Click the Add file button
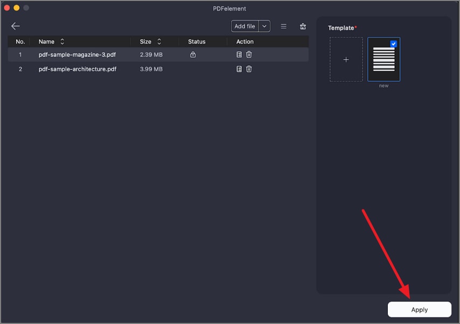Image resolution: width=460 pixels, height=324 pixels. pos(245,26)
